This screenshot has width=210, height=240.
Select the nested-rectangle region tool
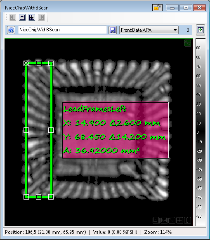[156, 220]
